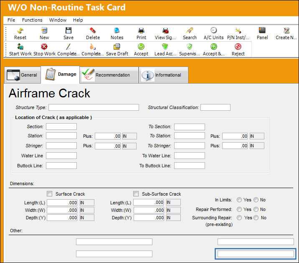Click the Complete... pen icon

click(68, 47)
